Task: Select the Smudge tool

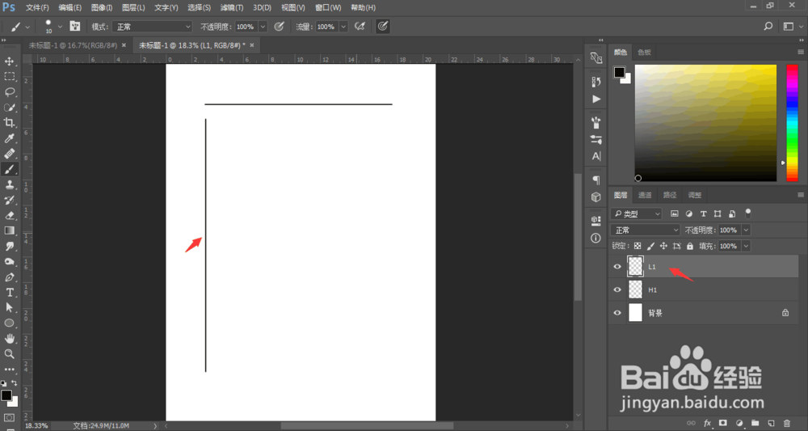Action: click(x=9, y=247)
